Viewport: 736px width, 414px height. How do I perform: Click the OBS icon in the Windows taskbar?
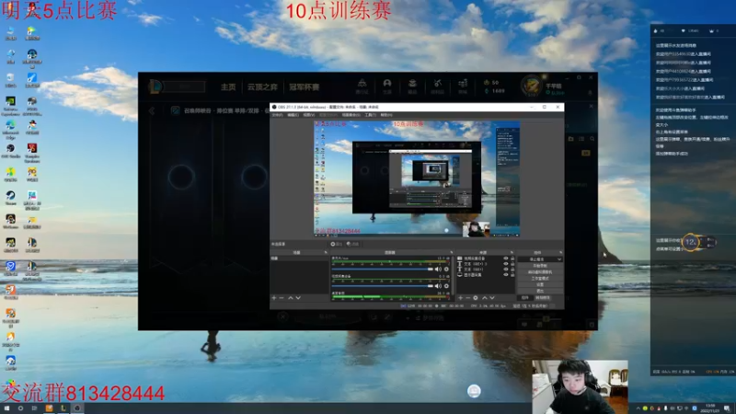pyautogui.click(x=77, y=408)
